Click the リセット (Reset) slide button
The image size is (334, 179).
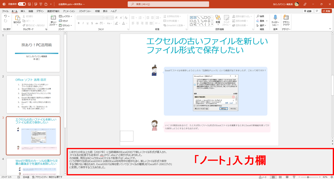click(x=64, y=21)
